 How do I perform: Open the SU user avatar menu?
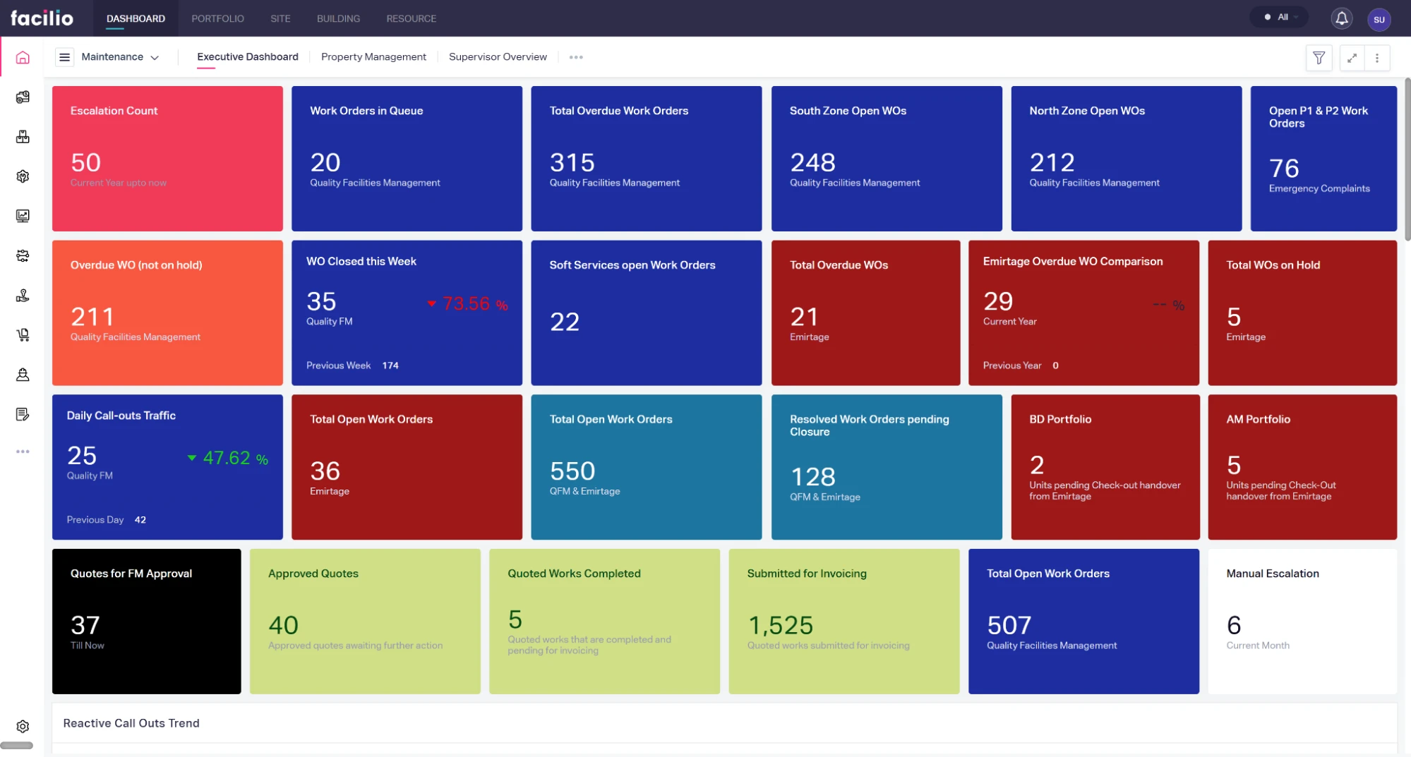1379,19
